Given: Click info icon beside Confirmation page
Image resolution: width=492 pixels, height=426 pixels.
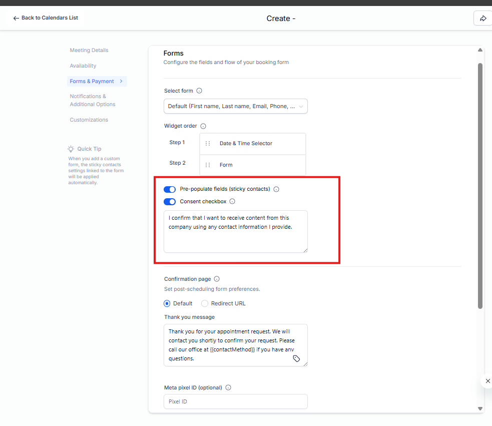Looking at the screenshot, I should tap(217, 279).
